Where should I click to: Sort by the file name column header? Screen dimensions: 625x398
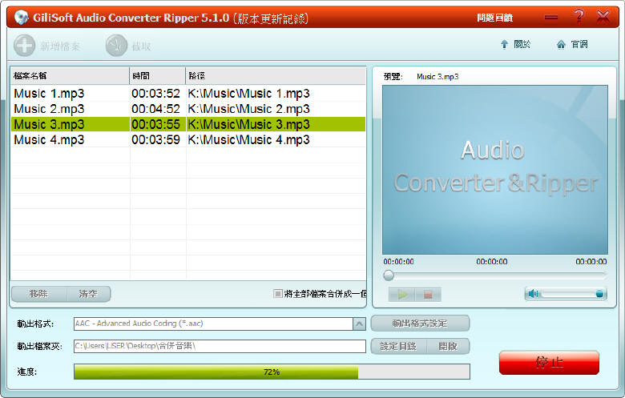pos(70,75)
